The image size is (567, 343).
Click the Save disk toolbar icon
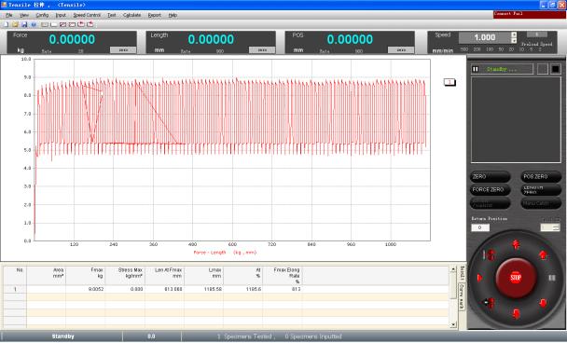[24, 24]
